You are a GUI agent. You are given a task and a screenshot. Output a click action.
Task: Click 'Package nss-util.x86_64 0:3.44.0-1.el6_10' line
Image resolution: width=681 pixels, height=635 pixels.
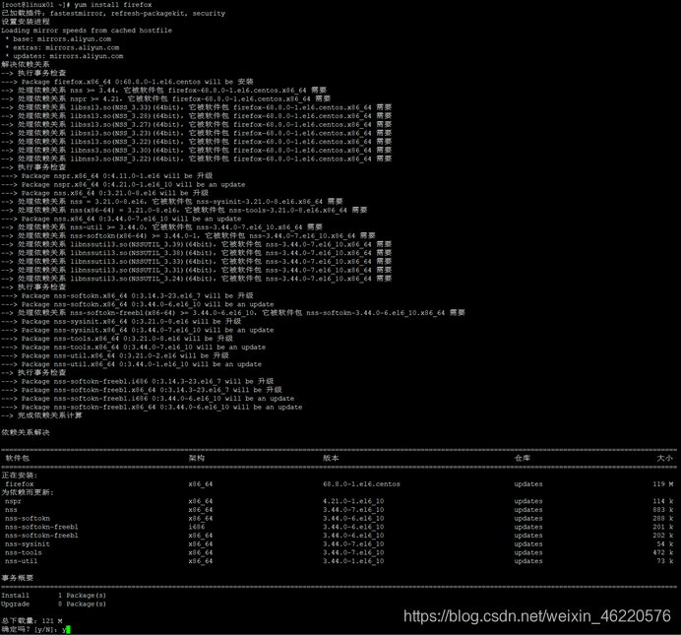tap(132, 364)
